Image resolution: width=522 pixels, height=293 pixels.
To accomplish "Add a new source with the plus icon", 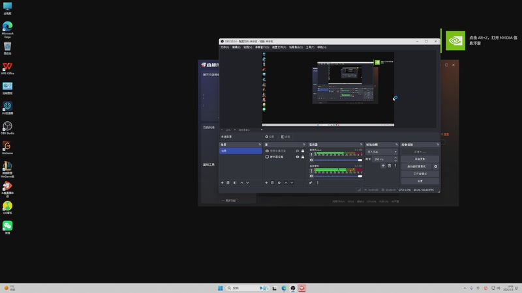I will click(266, 183).
